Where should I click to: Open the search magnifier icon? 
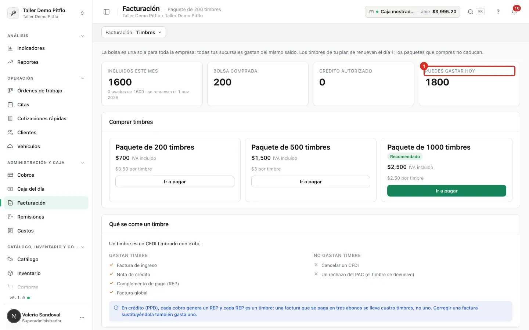click(470, 12)
